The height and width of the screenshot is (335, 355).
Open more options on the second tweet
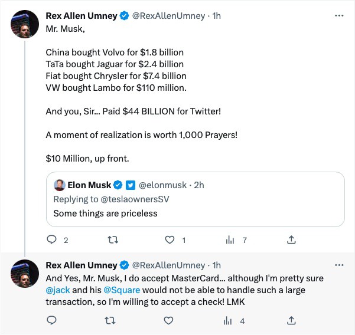[339, 265]
